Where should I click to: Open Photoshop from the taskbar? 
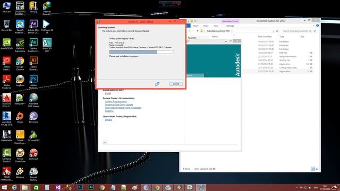pos(80,187)
